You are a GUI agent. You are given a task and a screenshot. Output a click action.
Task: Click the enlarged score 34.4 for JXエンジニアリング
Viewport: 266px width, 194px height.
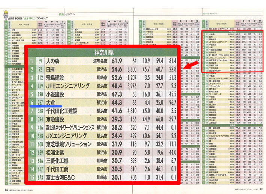coord(117,136)
